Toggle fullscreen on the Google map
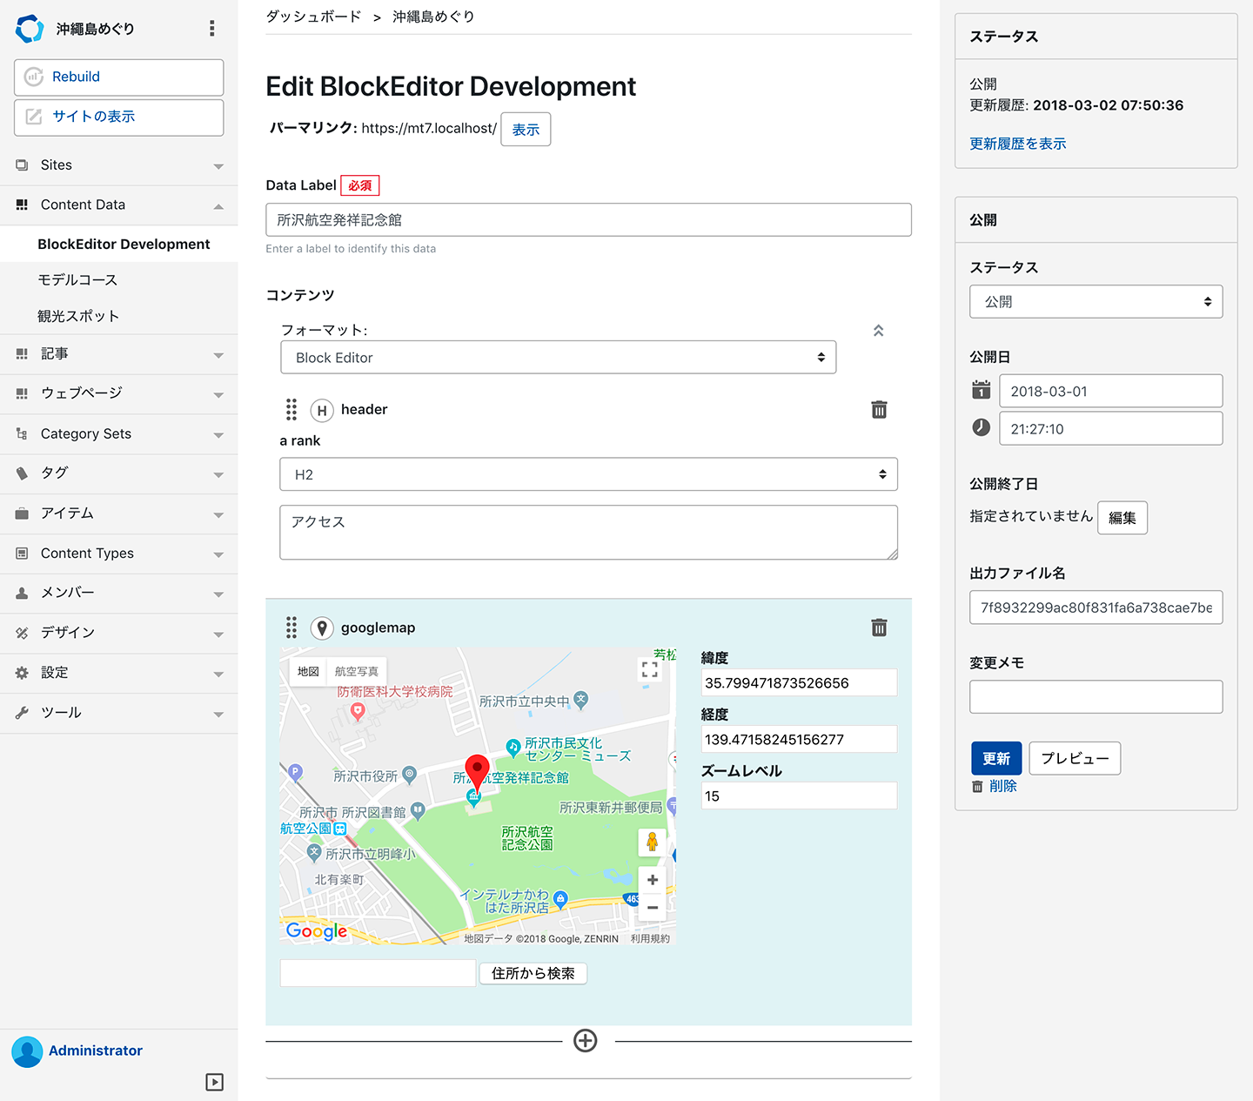Image resolution: width=1253 pixels, height=1101 pixels. click(650, 669)
